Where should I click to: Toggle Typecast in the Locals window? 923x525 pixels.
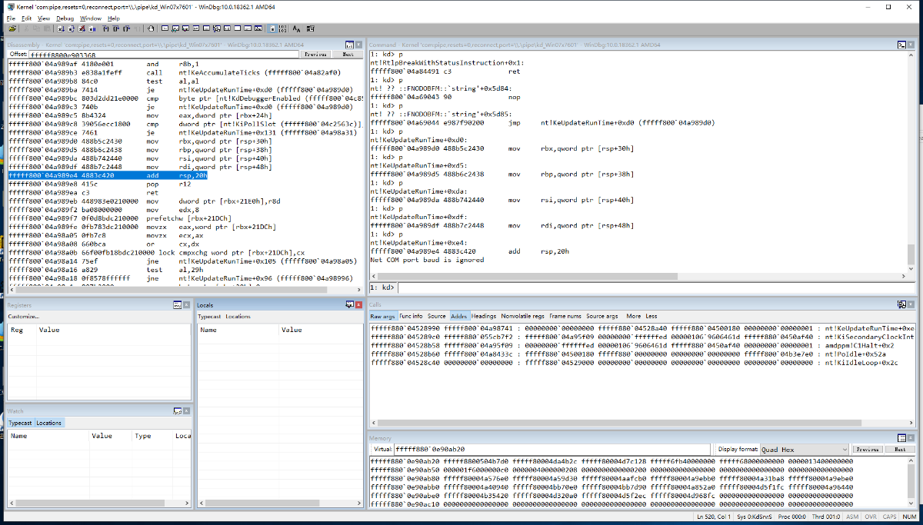pyautogui.click(x=210, y=316)
